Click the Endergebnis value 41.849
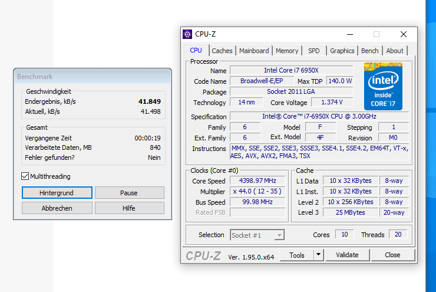 [150, 101]
